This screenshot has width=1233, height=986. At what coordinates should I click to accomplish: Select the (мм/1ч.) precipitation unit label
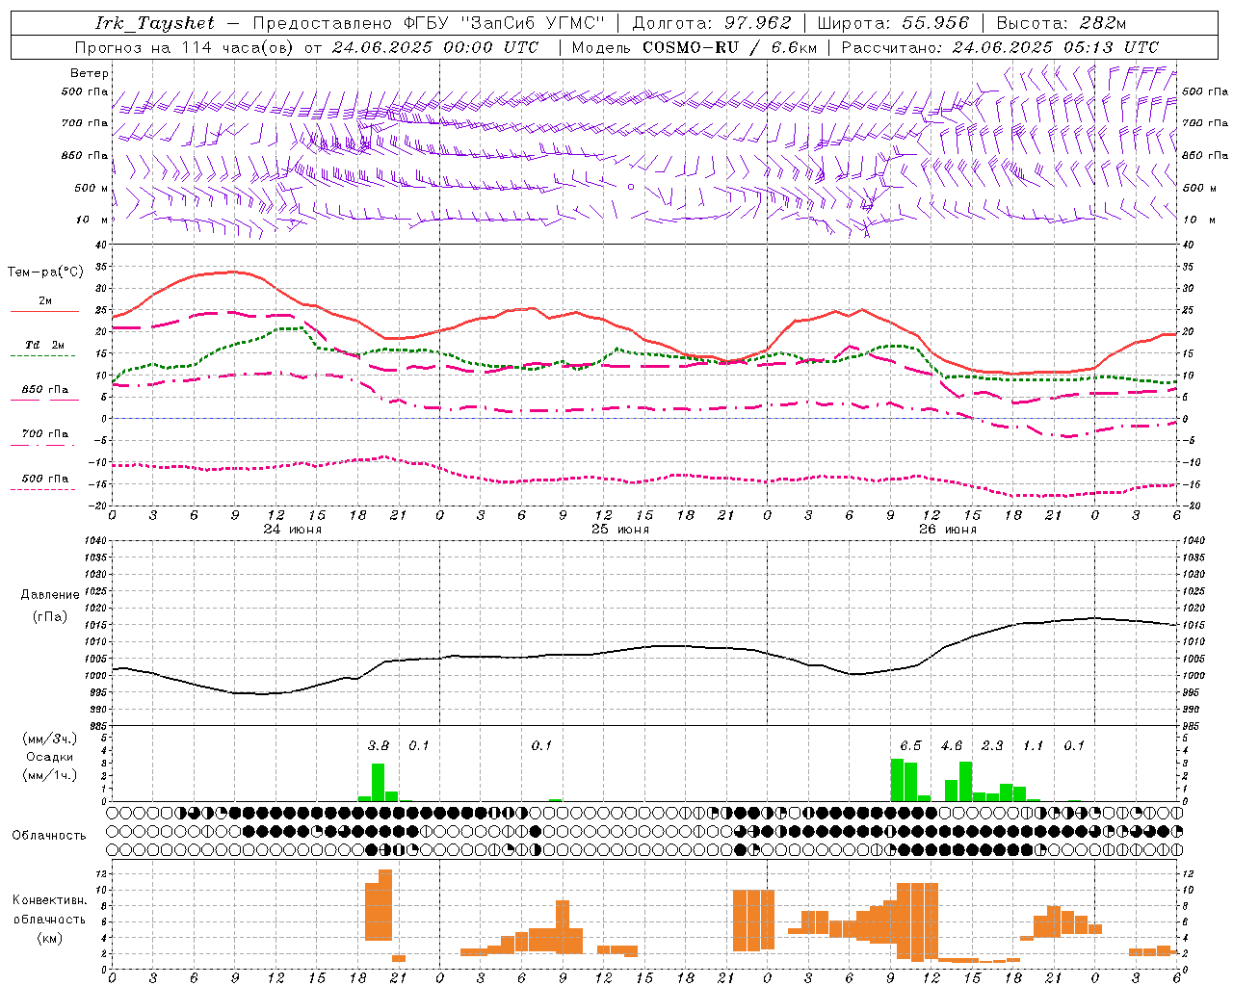(x=49, y=775)
